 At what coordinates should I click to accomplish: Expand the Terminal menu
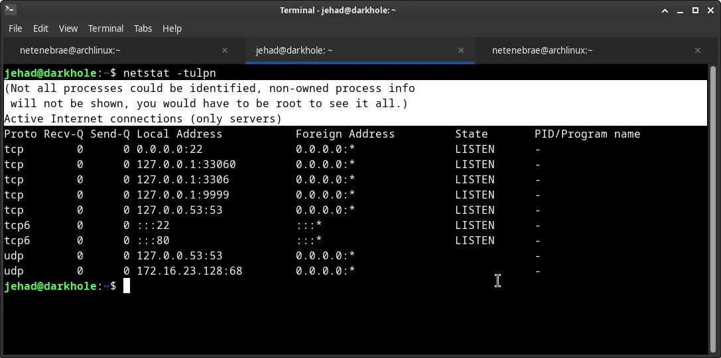(105, 28)
